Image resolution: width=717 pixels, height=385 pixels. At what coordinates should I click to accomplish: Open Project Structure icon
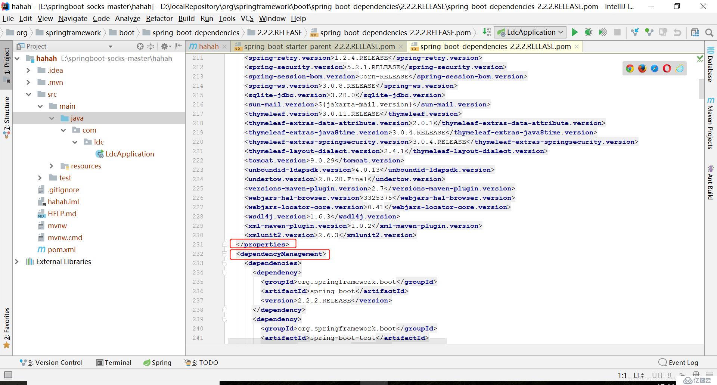(x=695, y=32)
